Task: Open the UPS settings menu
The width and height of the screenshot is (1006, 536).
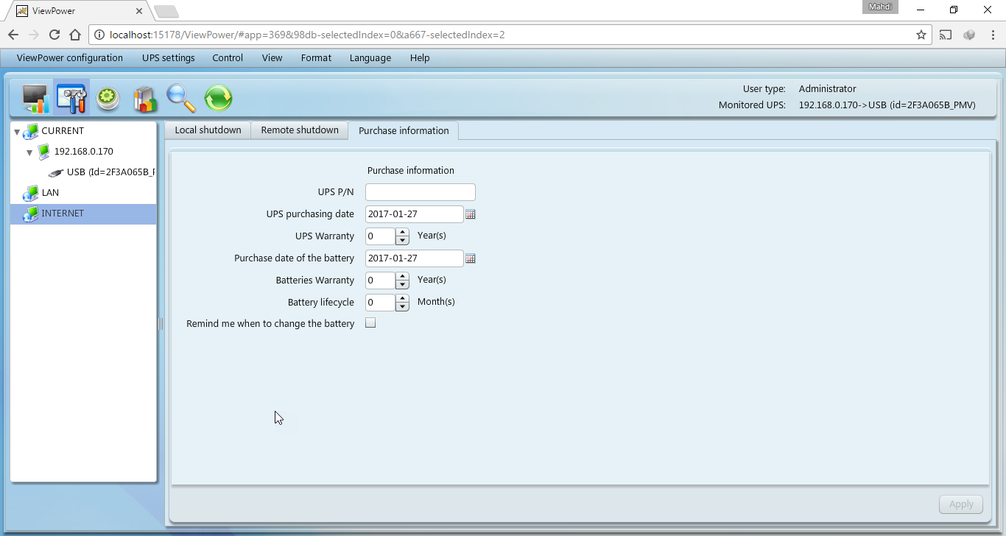Action: tap(168, 57)
